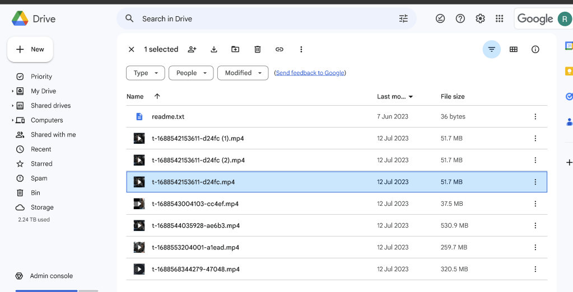Open more actions for selected d24fc.mp4

tap(535, 182)
